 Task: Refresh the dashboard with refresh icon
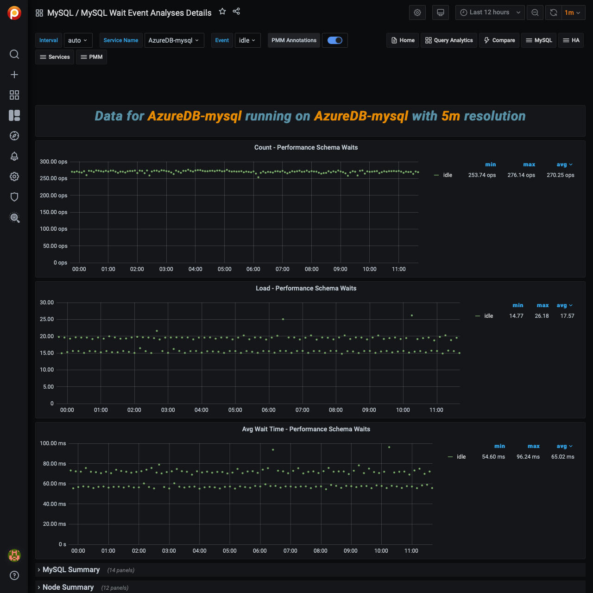(x=553, y=13)
